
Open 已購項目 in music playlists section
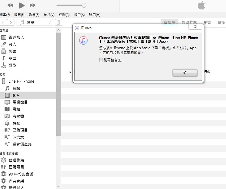pyautogui.click(x=28, y=167)
